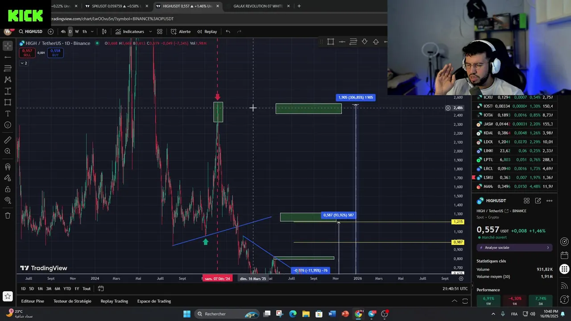Click the add symbol compare plus icon
Screen dimensions: 571x321
[50, 32]
